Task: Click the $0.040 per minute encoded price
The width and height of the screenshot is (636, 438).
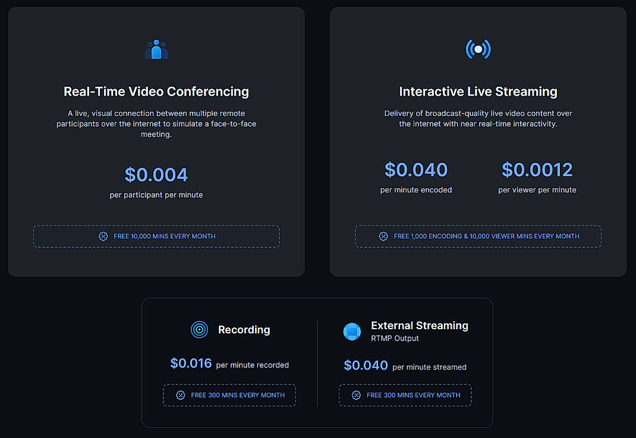Action: 416,170
